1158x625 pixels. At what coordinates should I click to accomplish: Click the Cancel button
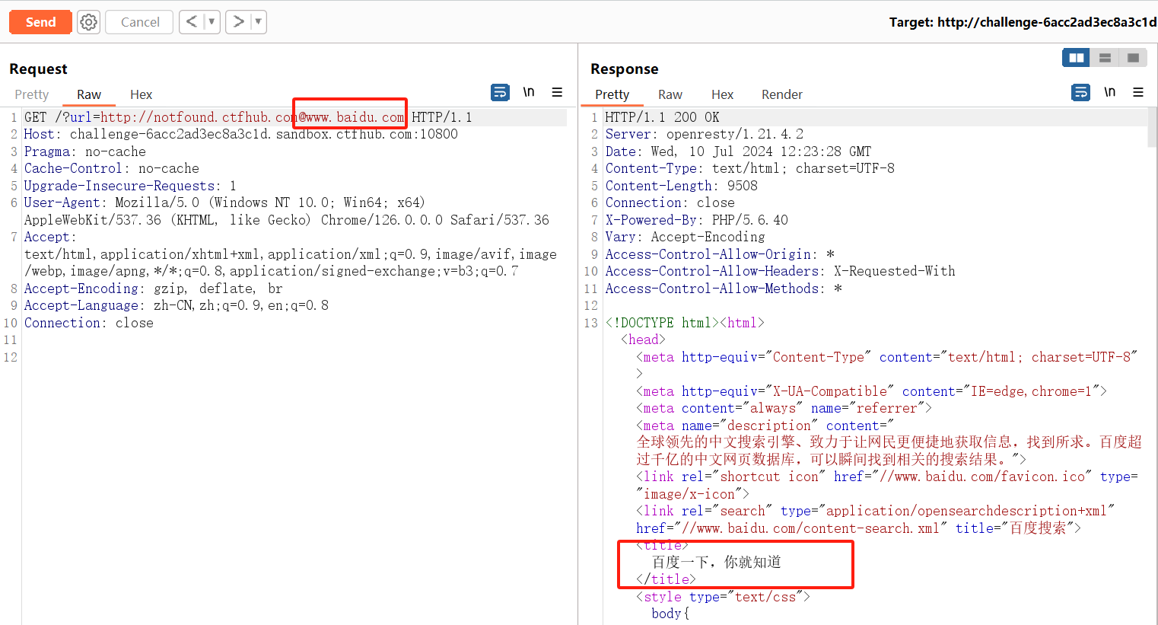[140, 22]
